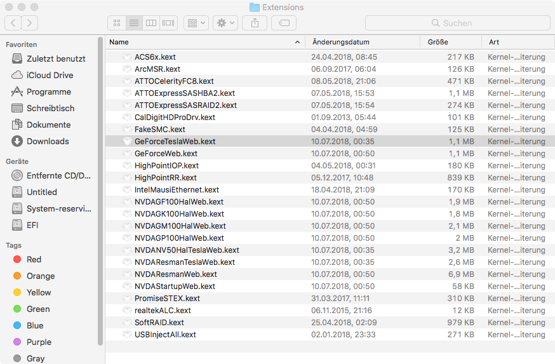
Task: Switch to icon view
Action: 117,23
